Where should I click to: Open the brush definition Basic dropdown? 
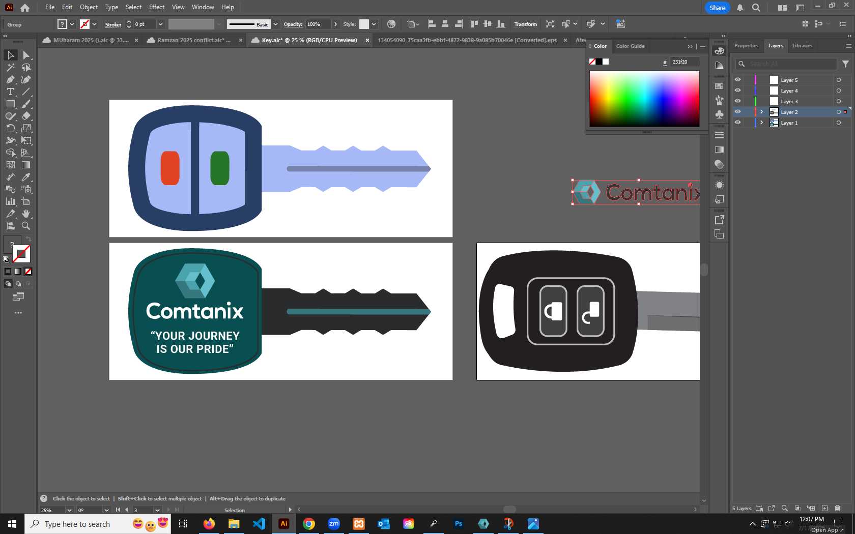tap(275, 24)
